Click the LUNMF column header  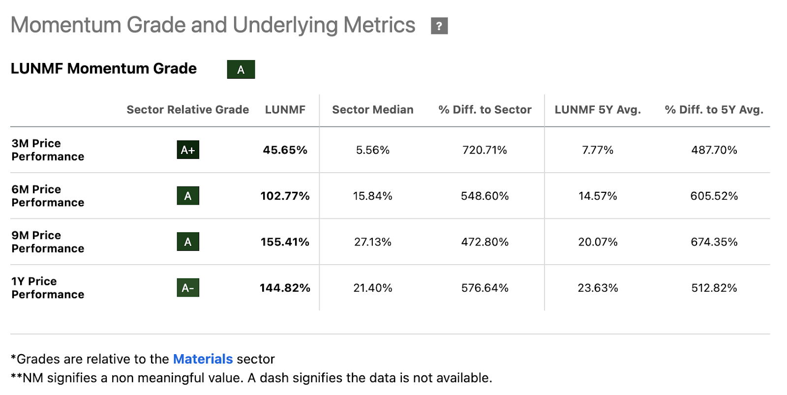[285, 110]
